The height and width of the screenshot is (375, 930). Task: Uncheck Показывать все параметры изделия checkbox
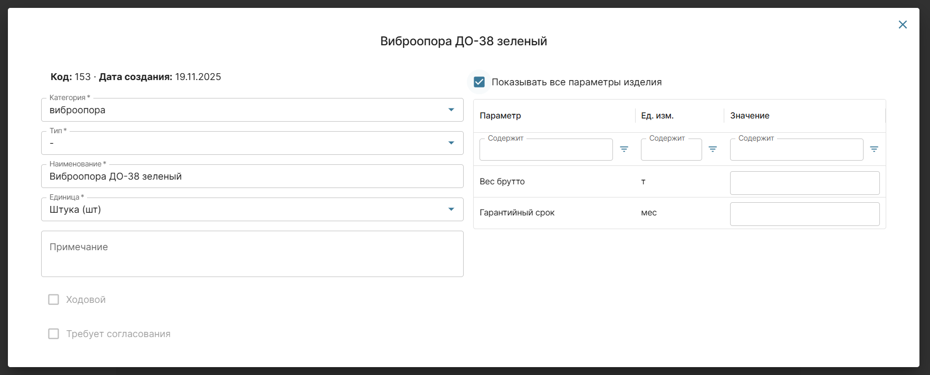point(479,82)
